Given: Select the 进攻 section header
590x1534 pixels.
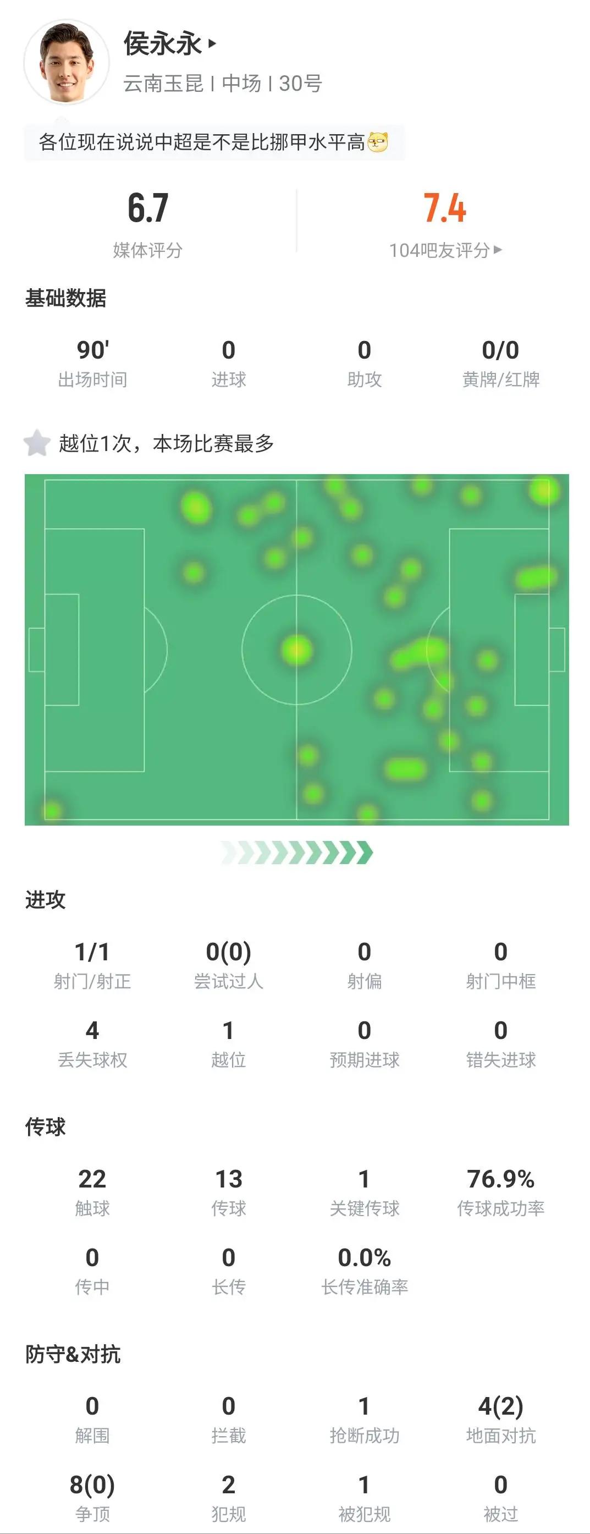Looking at the screenshot, I should [45, 899].
